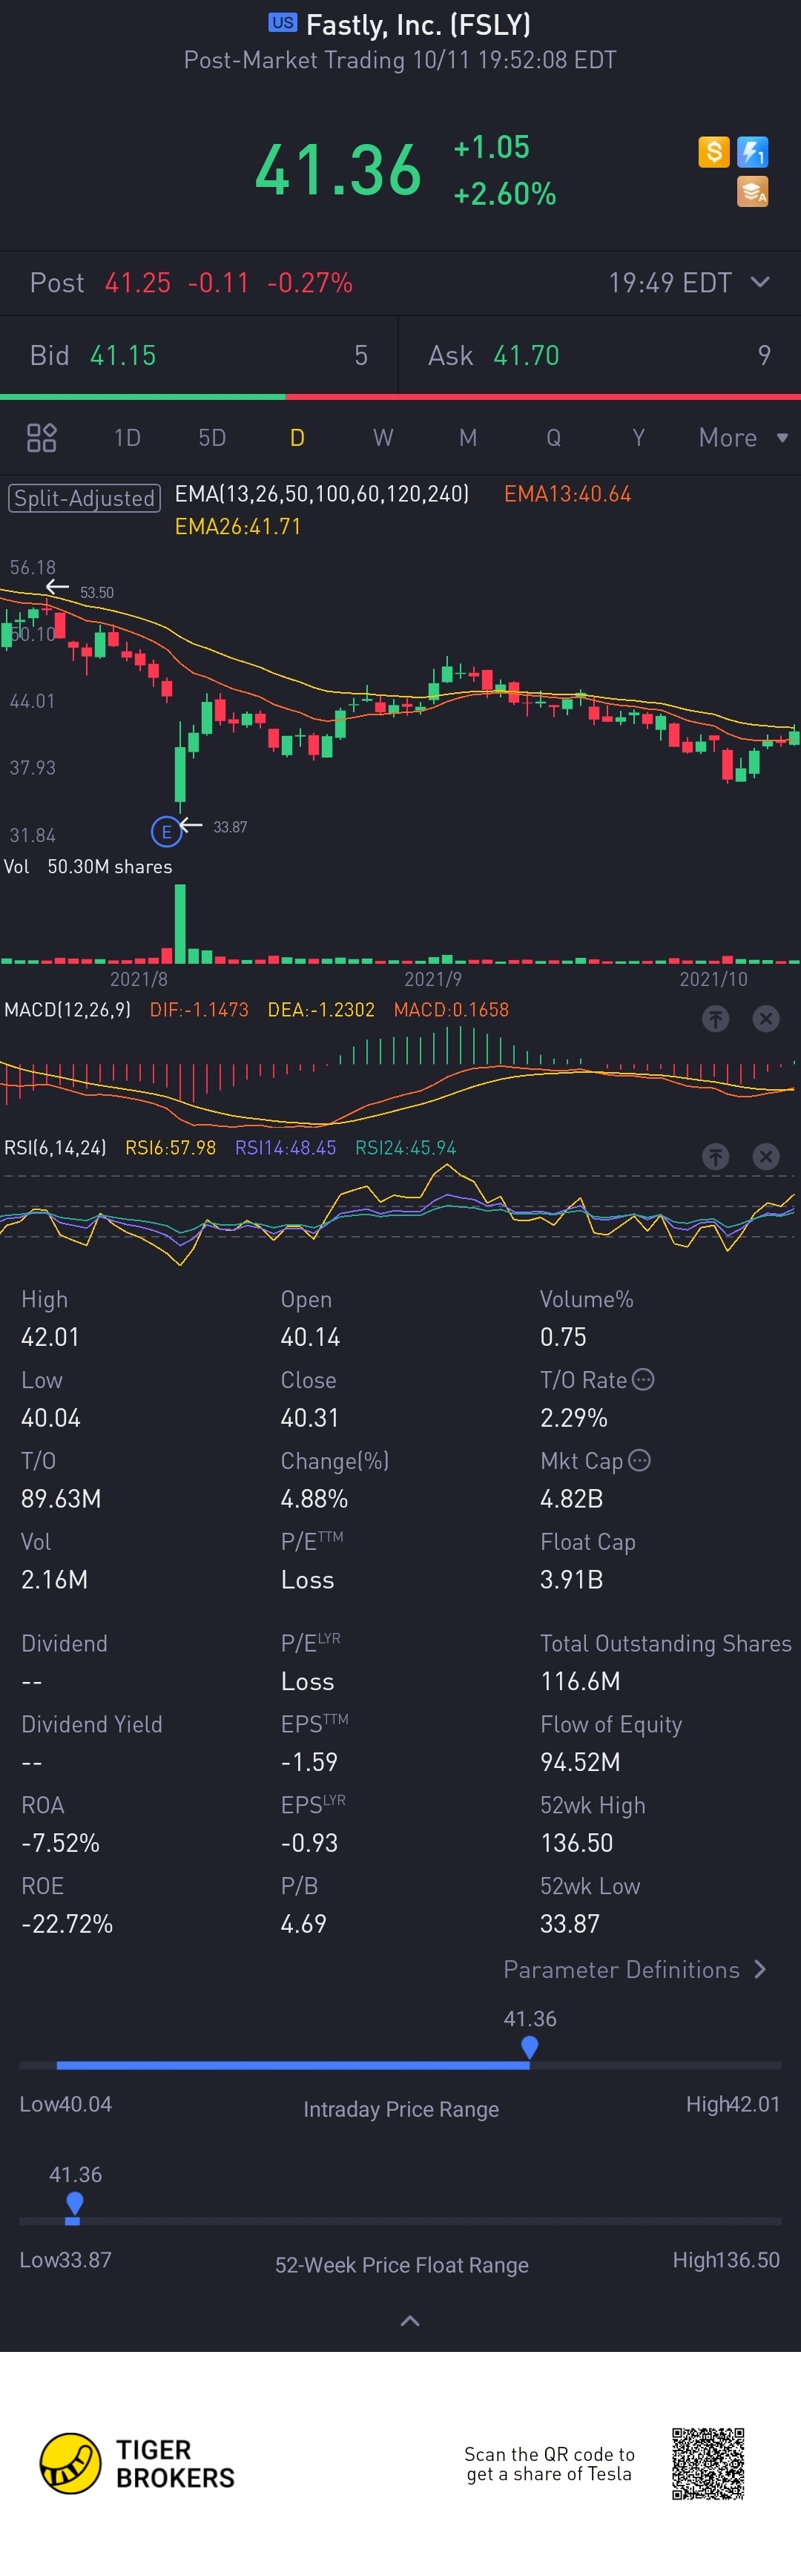This screenshot has width=801, height=2576.
Task: Close the RSI indicator panel
Action: 766,1157
